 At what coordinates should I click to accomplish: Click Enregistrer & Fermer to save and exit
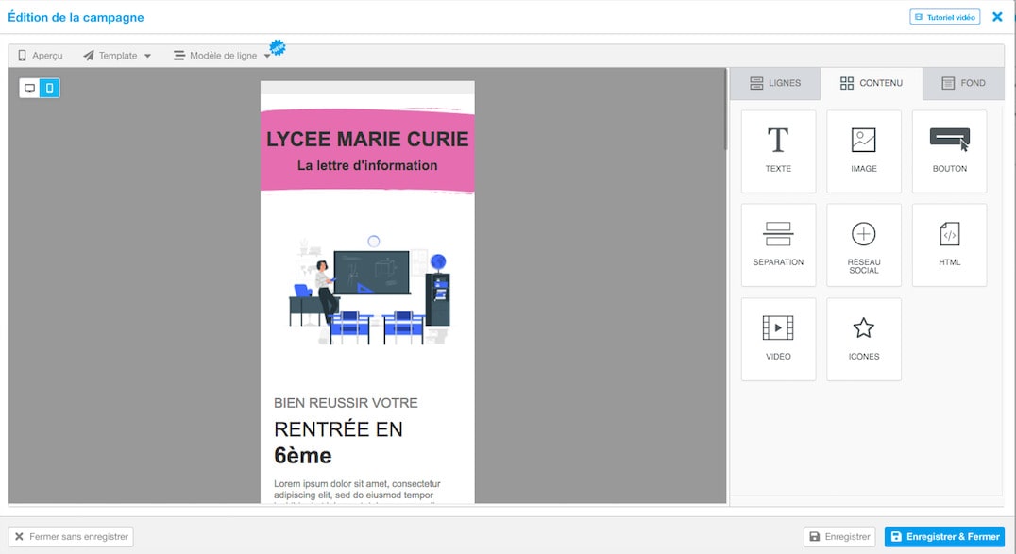[943, 536]
